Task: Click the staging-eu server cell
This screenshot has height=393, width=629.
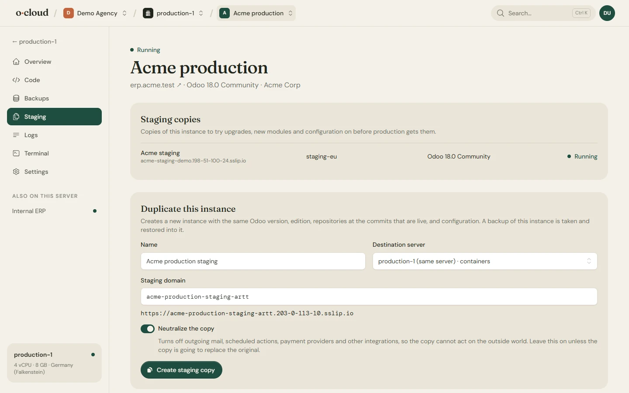Action: [x=321, y=156]
